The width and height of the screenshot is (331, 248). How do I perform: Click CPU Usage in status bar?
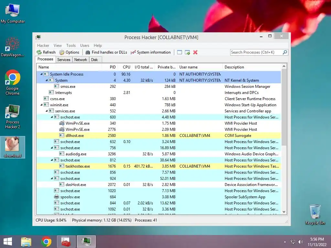(x=51, y=220)
